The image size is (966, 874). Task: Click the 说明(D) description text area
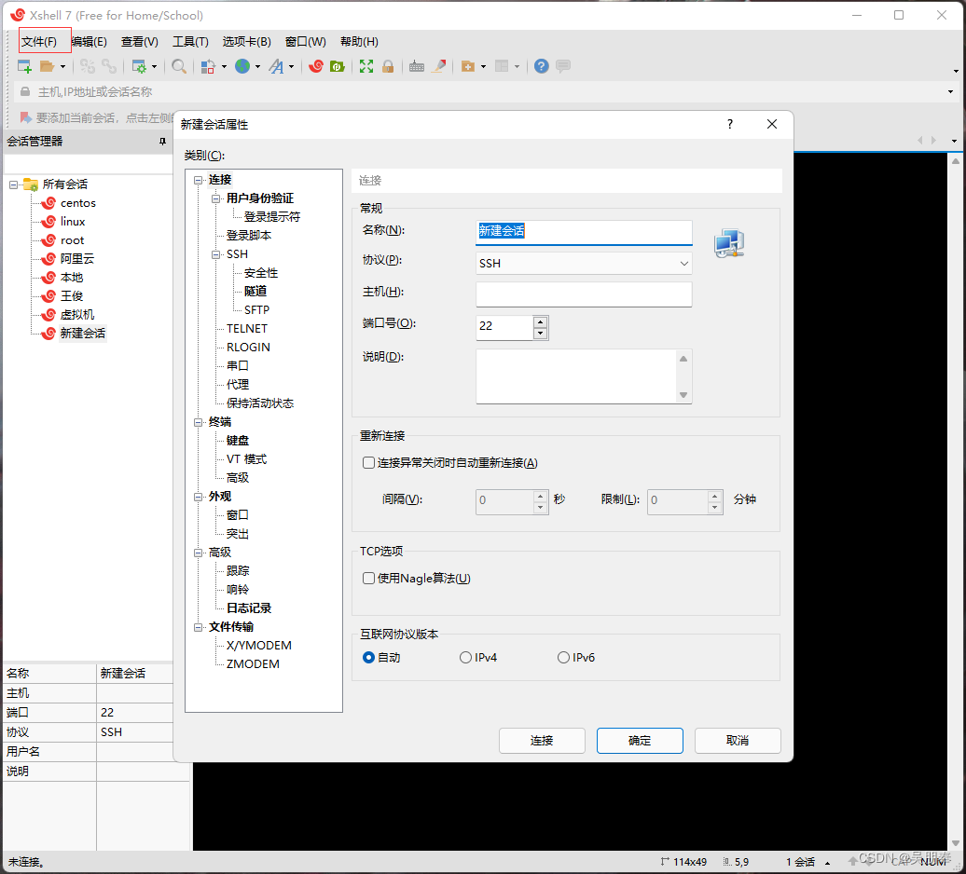tap(577, 376)
